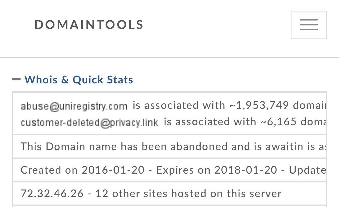Select the abuse@uniregistry.com email image
Screen dimensions: 339x207
(74, 106)
